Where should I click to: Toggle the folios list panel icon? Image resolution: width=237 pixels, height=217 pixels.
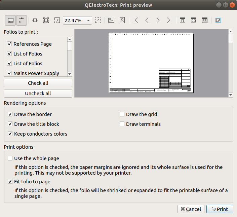point(10,20)
